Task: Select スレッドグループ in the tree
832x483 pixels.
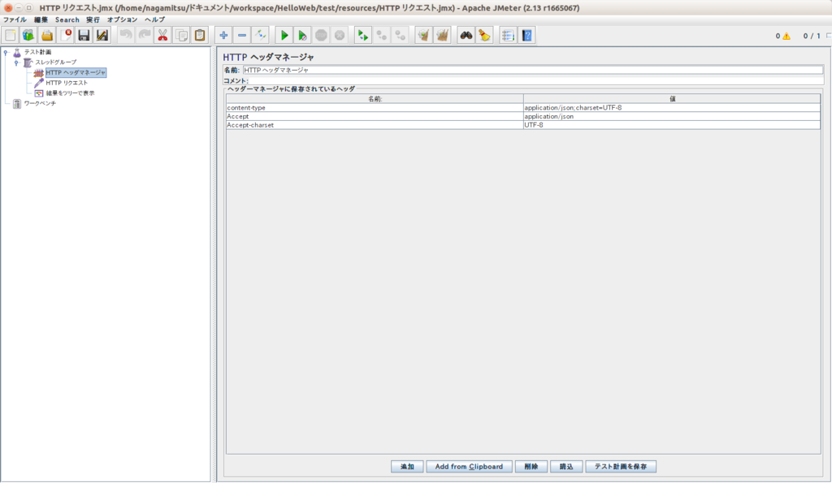Action: click(x=56, y=62)
